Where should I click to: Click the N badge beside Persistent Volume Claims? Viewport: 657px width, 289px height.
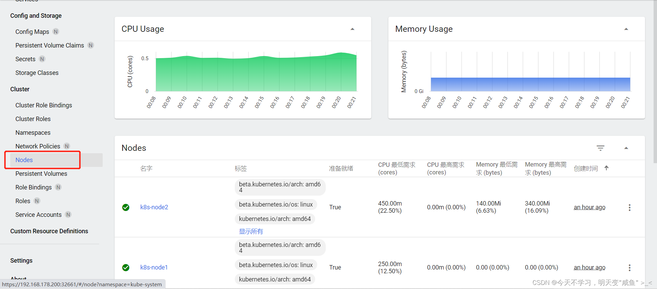[x=91, y=45]
